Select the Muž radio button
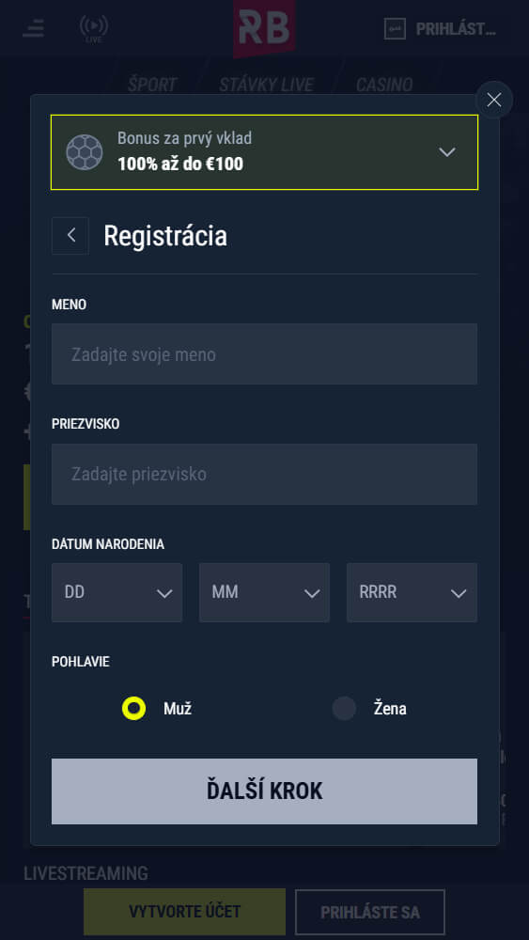The width and height of the screenshot is (529, 940). pos(133,709)
